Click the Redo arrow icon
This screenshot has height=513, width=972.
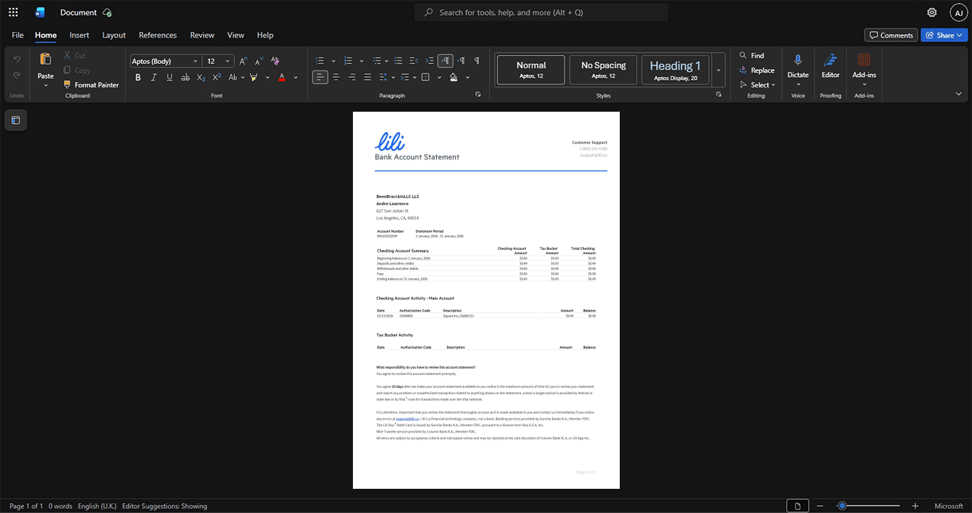pyautogui.click(x=17, y=75)
